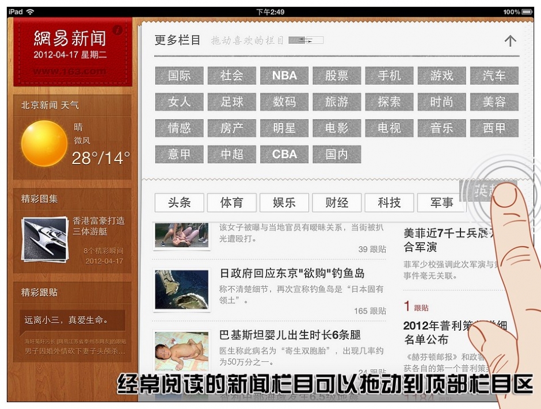The height and width of the screenshot is (409, 541).
Task: Choose the 电影 category tile
Action: coord(337,128)
